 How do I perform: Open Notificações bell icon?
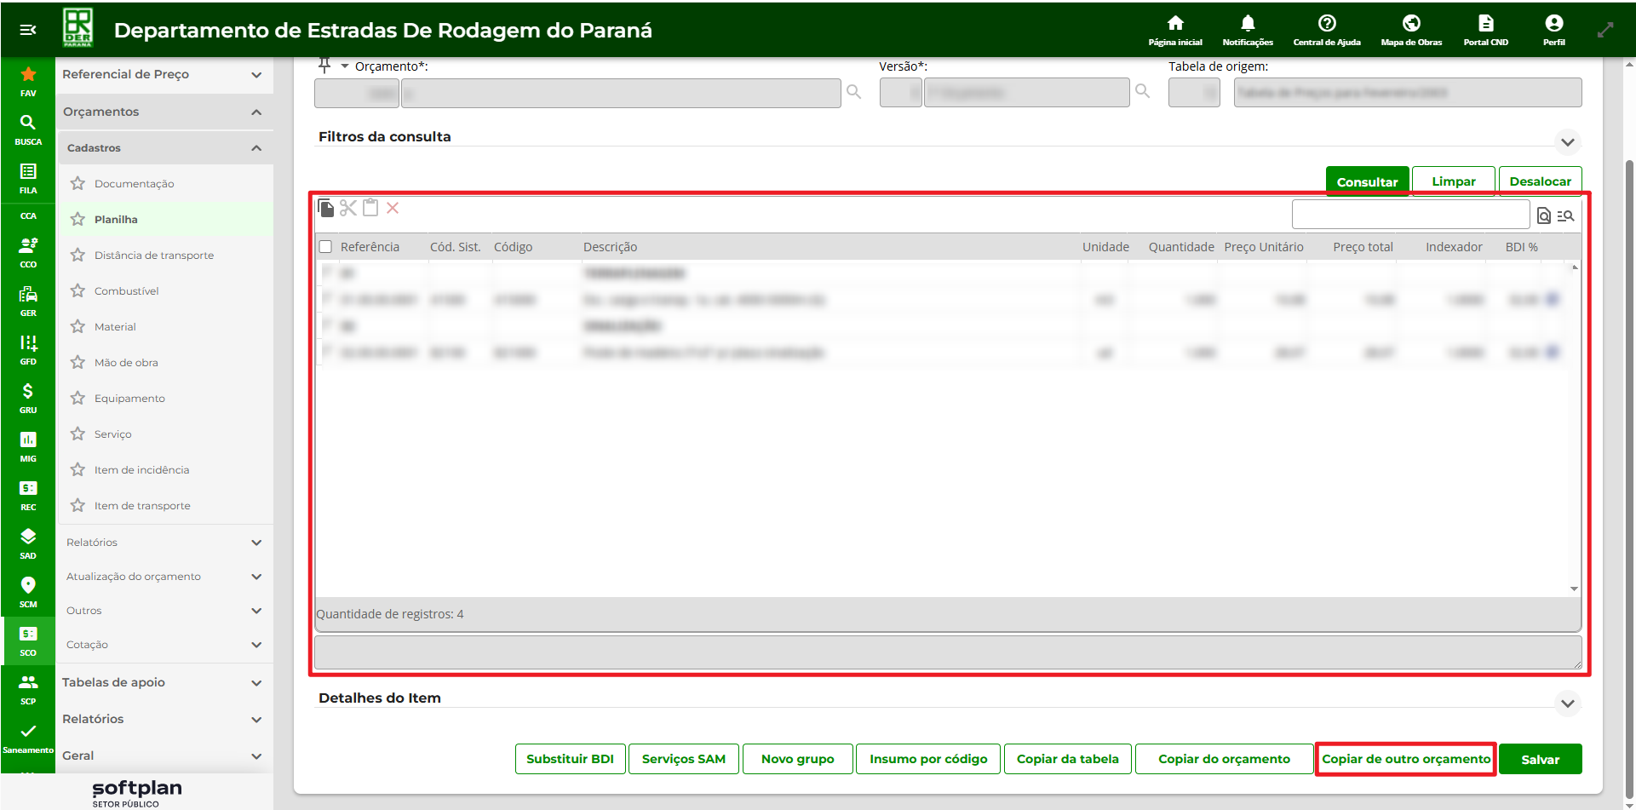pos(1247,24)
